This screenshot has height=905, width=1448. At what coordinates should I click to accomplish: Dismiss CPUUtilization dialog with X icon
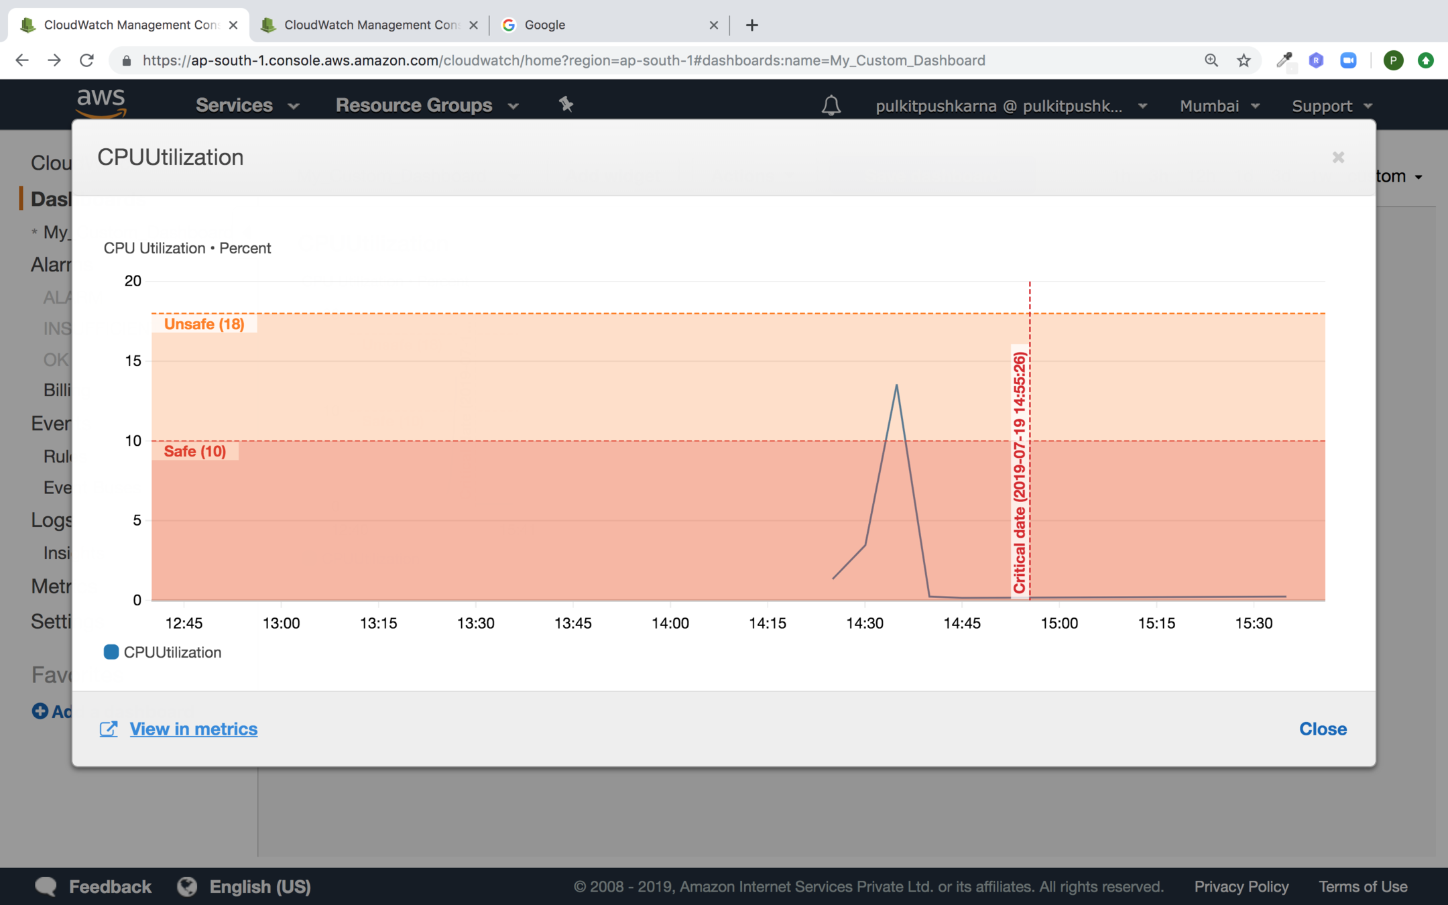tap(1338, 158)
